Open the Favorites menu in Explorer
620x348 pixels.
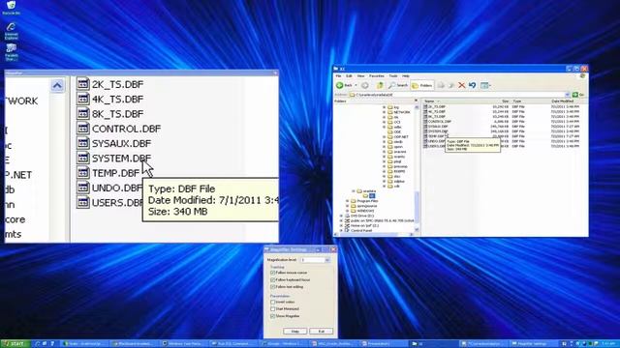coord(377,75)
